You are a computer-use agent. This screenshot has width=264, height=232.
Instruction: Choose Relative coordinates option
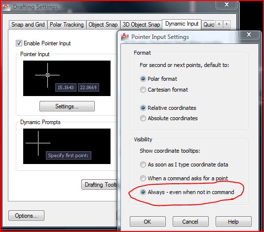coord(143,108)
